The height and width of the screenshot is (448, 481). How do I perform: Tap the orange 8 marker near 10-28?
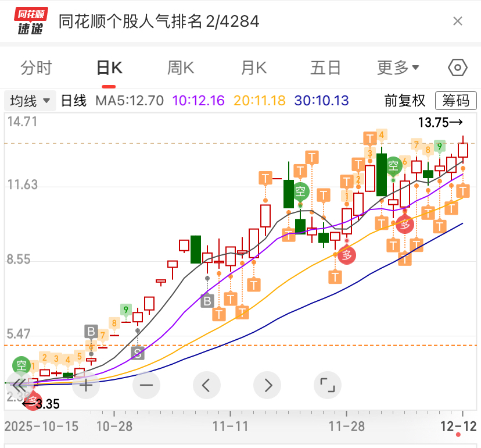114,323
